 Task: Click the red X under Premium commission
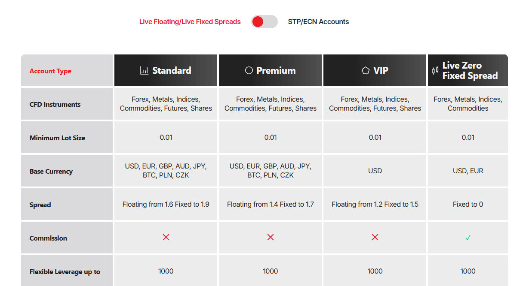271,237
